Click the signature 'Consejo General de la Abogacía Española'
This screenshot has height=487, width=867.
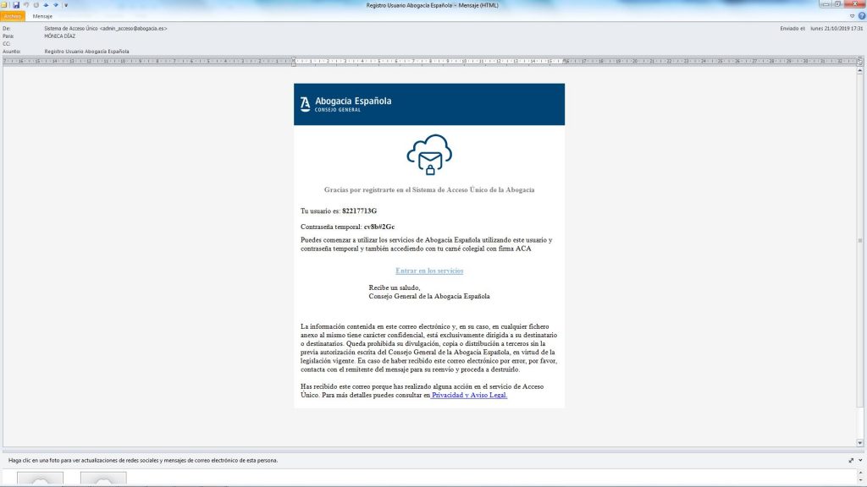pos(429,297)
